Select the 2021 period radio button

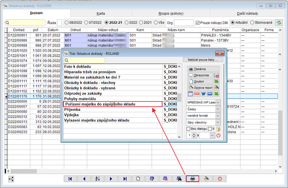pyautogui.click(x=141, y=22)
